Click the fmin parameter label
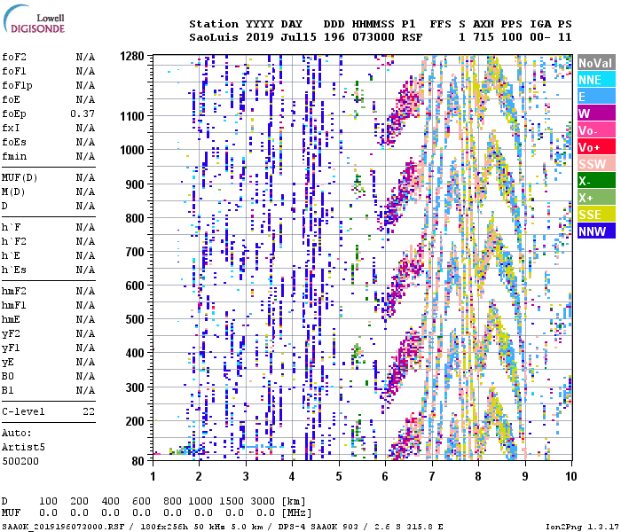 coord(14,156)
